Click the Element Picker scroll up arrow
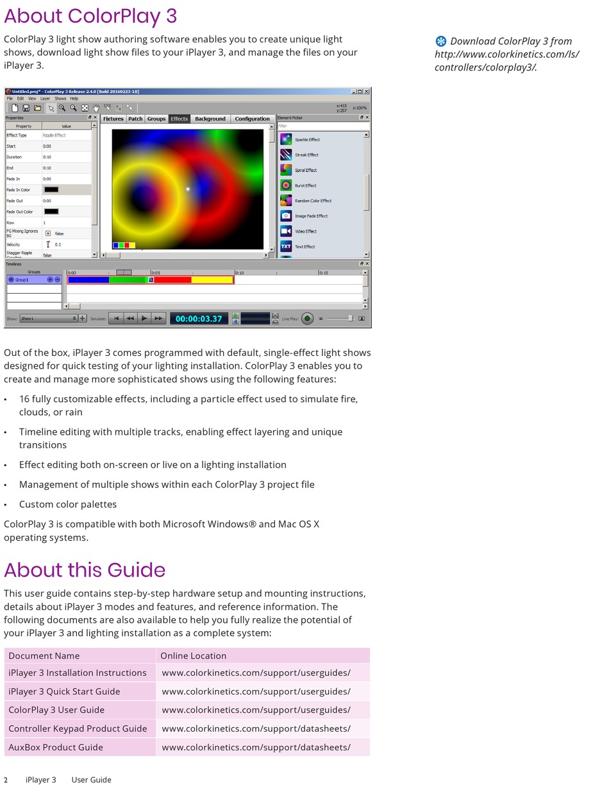 point(367,135)
